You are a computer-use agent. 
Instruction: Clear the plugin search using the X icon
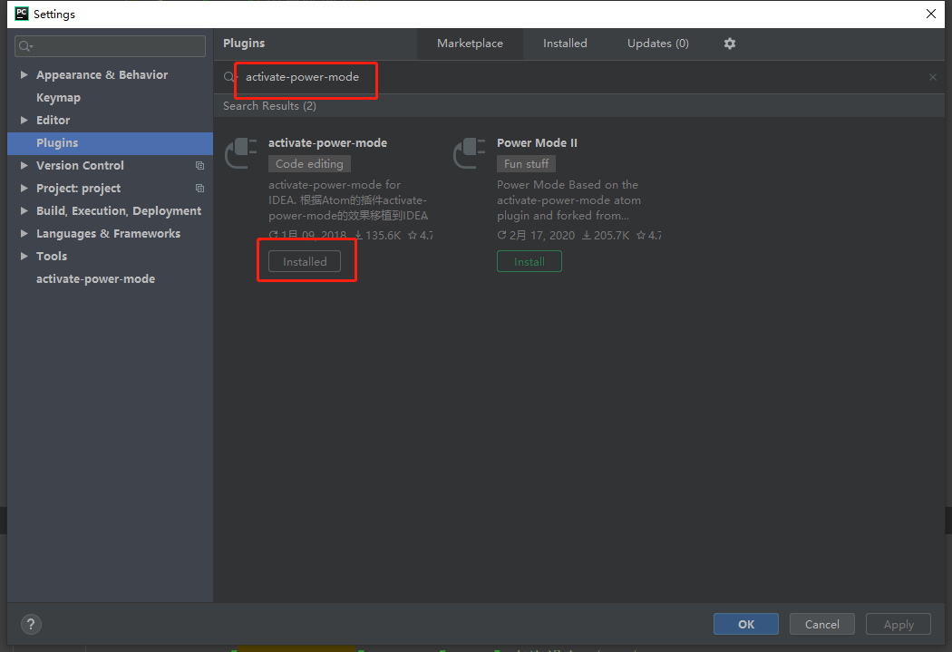(932, 77)
